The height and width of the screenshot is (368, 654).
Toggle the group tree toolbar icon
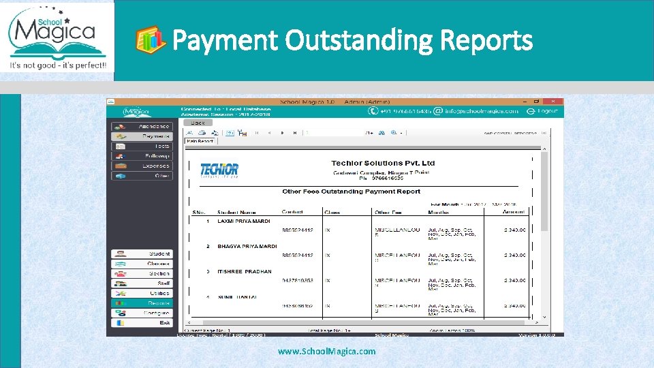(243, 133)
